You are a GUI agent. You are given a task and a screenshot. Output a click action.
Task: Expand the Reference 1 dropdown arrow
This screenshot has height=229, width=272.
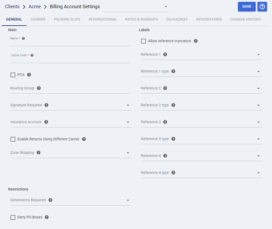pyautogui.click(x=259, y=55)
